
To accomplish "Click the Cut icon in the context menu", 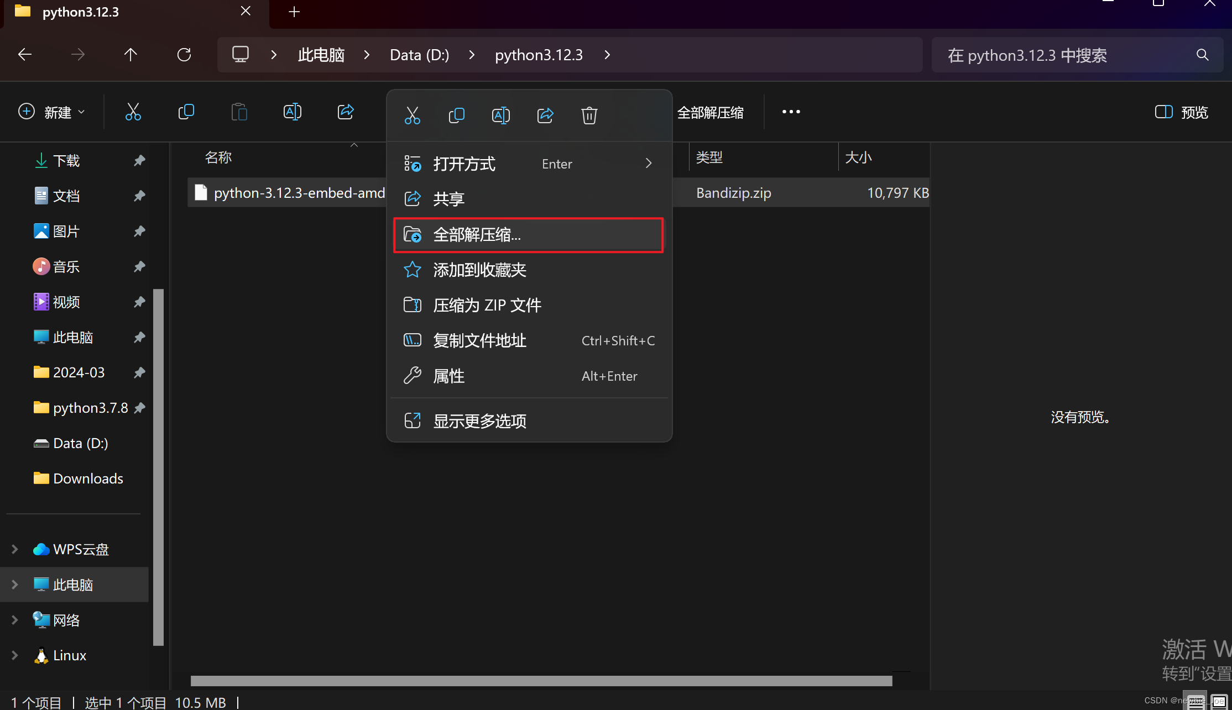I will 413,115.
